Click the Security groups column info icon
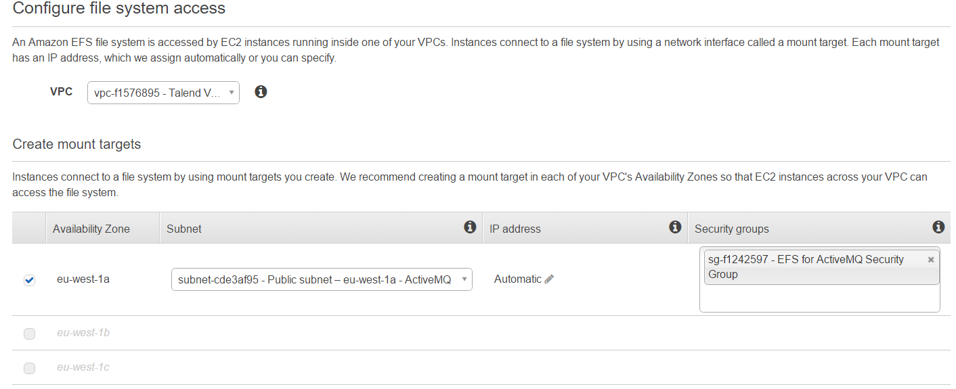 coord(938,227)
